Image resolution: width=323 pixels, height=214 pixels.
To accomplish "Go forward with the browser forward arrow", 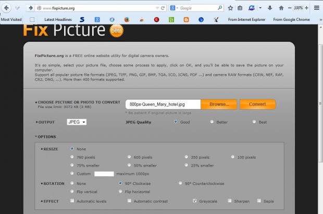I will coord(31,8).
